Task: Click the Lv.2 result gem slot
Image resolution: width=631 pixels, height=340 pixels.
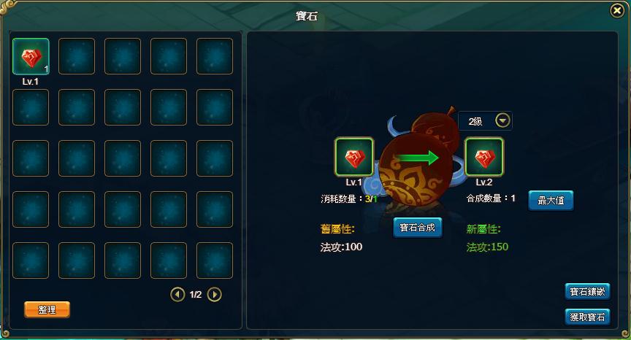Action: [x=484, y=157]
